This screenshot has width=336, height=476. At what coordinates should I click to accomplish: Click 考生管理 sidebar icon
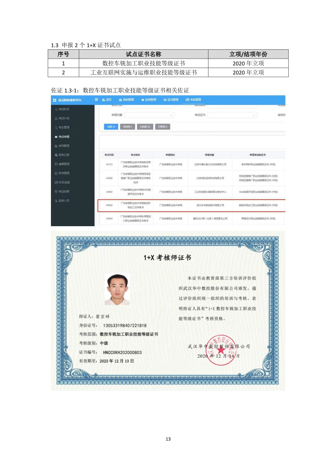[56, 128]
